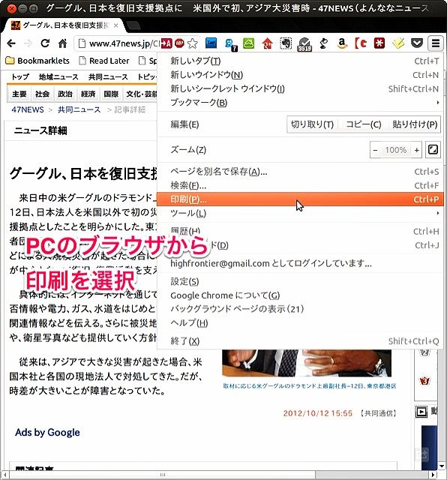Open the green cloud extension icon
The image size is (447, 480).
point(248,43)
